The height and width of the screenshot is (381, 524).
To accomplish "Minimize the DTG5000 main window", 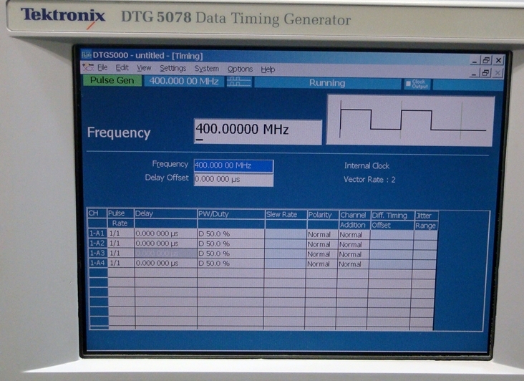I will (474, 60).
